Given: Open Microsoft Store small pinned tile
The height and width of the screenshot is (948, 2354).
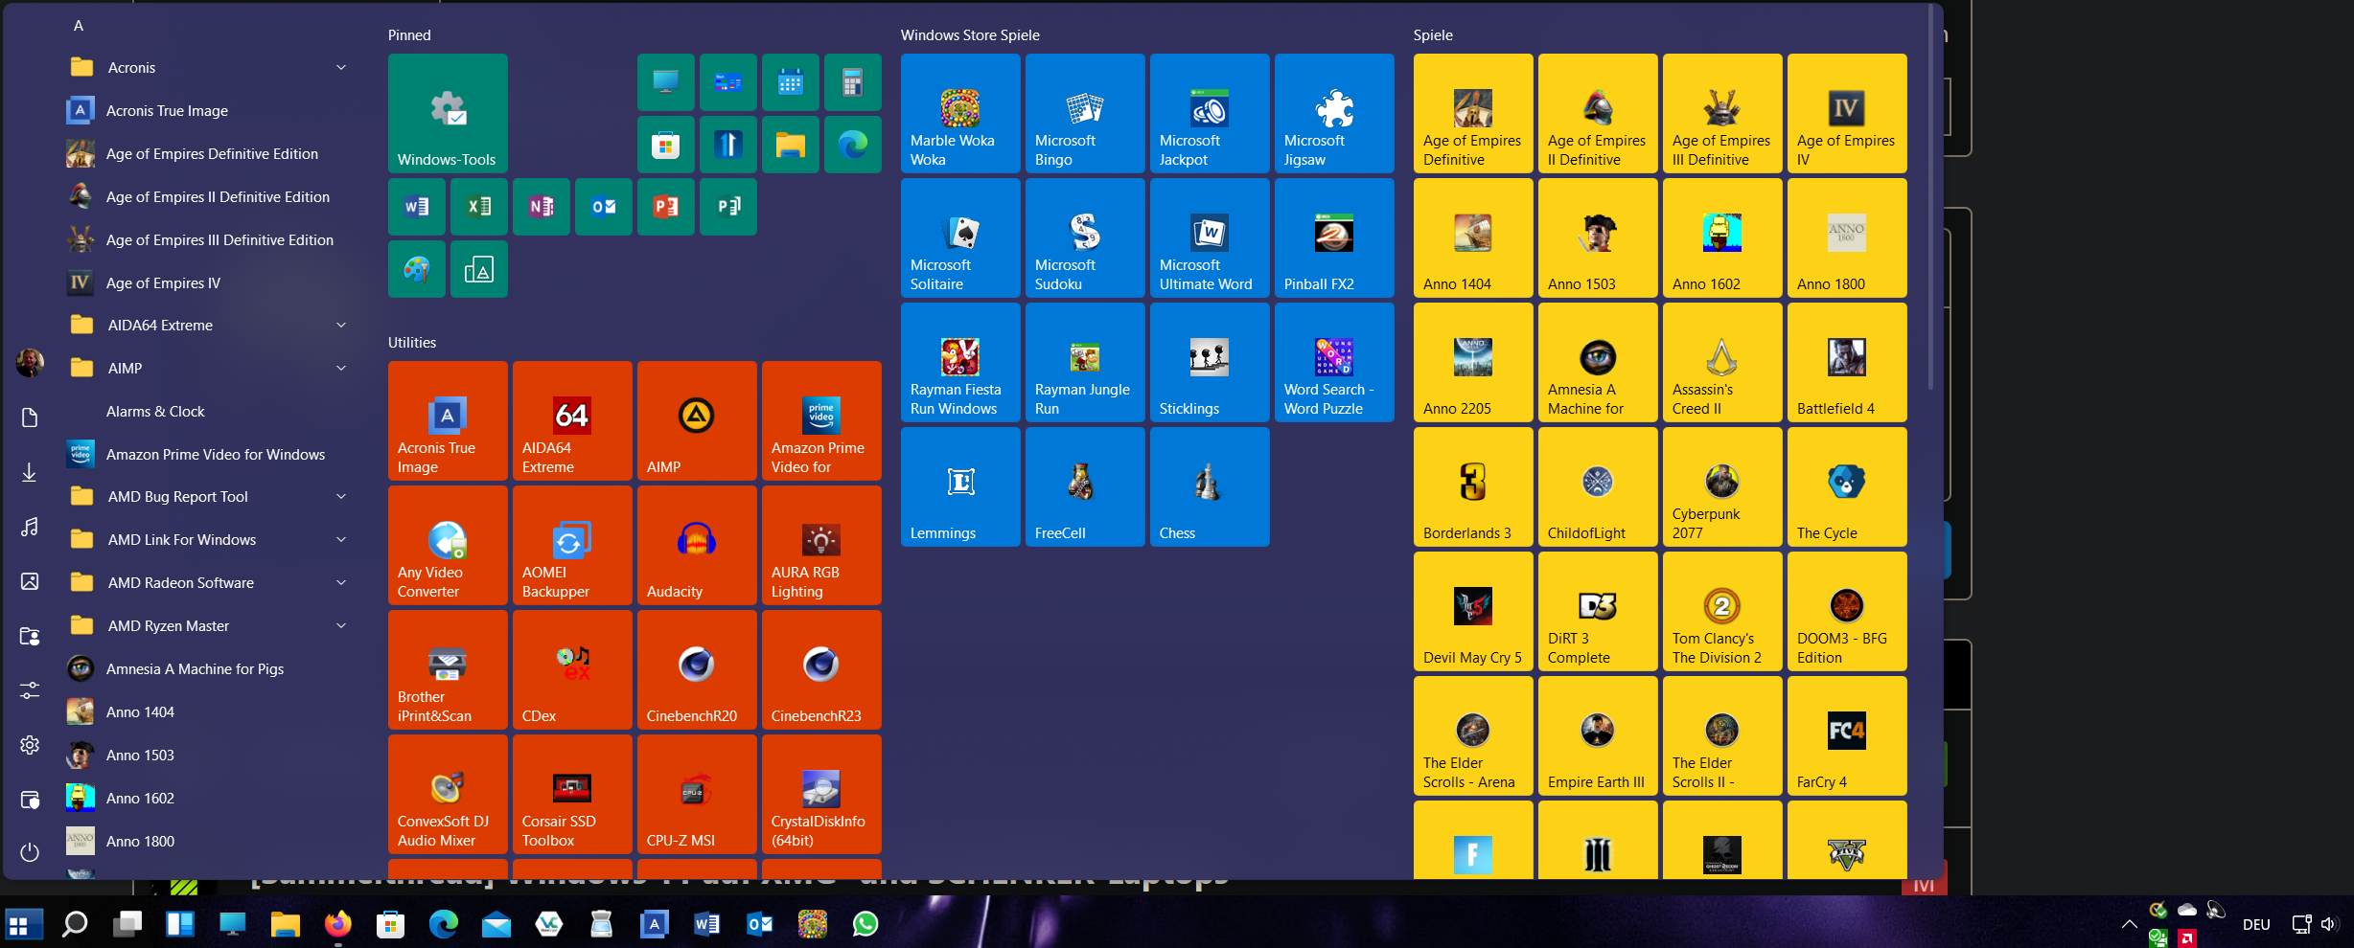Looking at the screenshot, I should 666,145.
